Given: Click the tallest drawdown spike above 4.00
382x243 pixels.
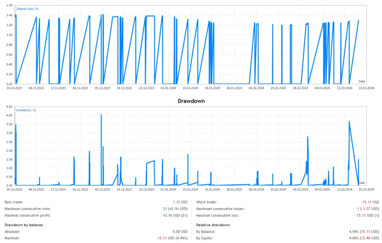Looking at the screenshot, I should tap(101, 115).
